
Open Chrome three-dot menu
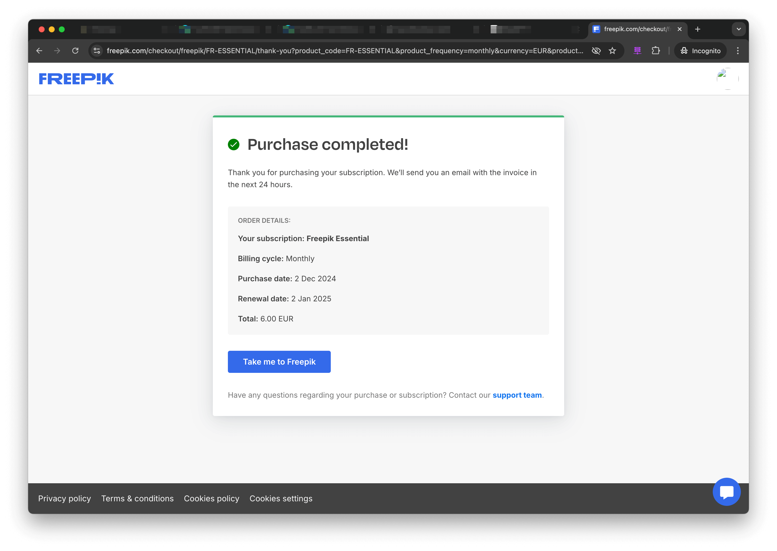(x=738, y=50)
